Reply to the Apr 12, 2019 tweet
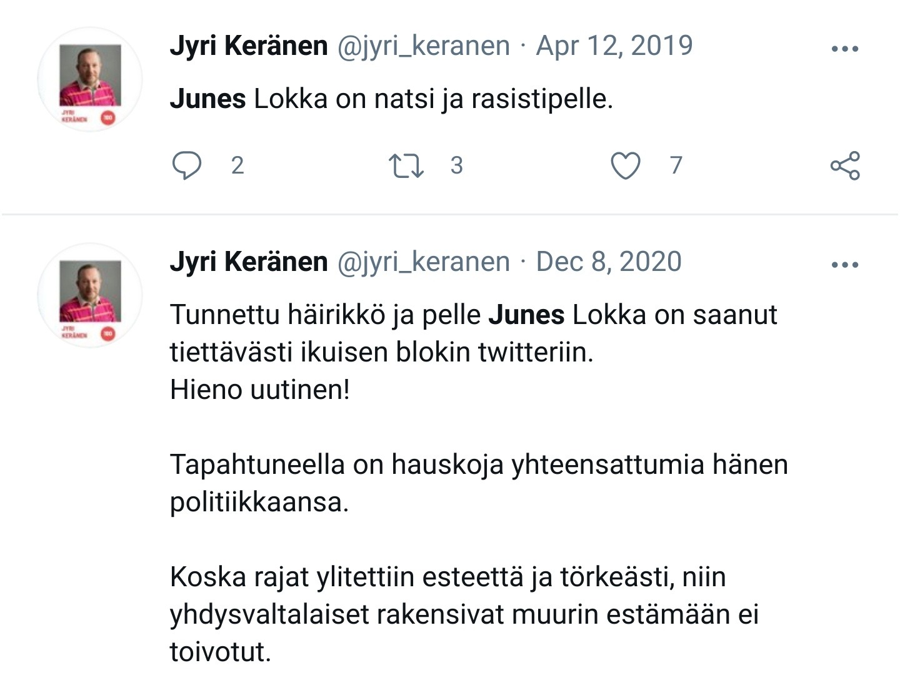Image resolution: width=900 pixels, height=693 pixels. tap(186, 165)
